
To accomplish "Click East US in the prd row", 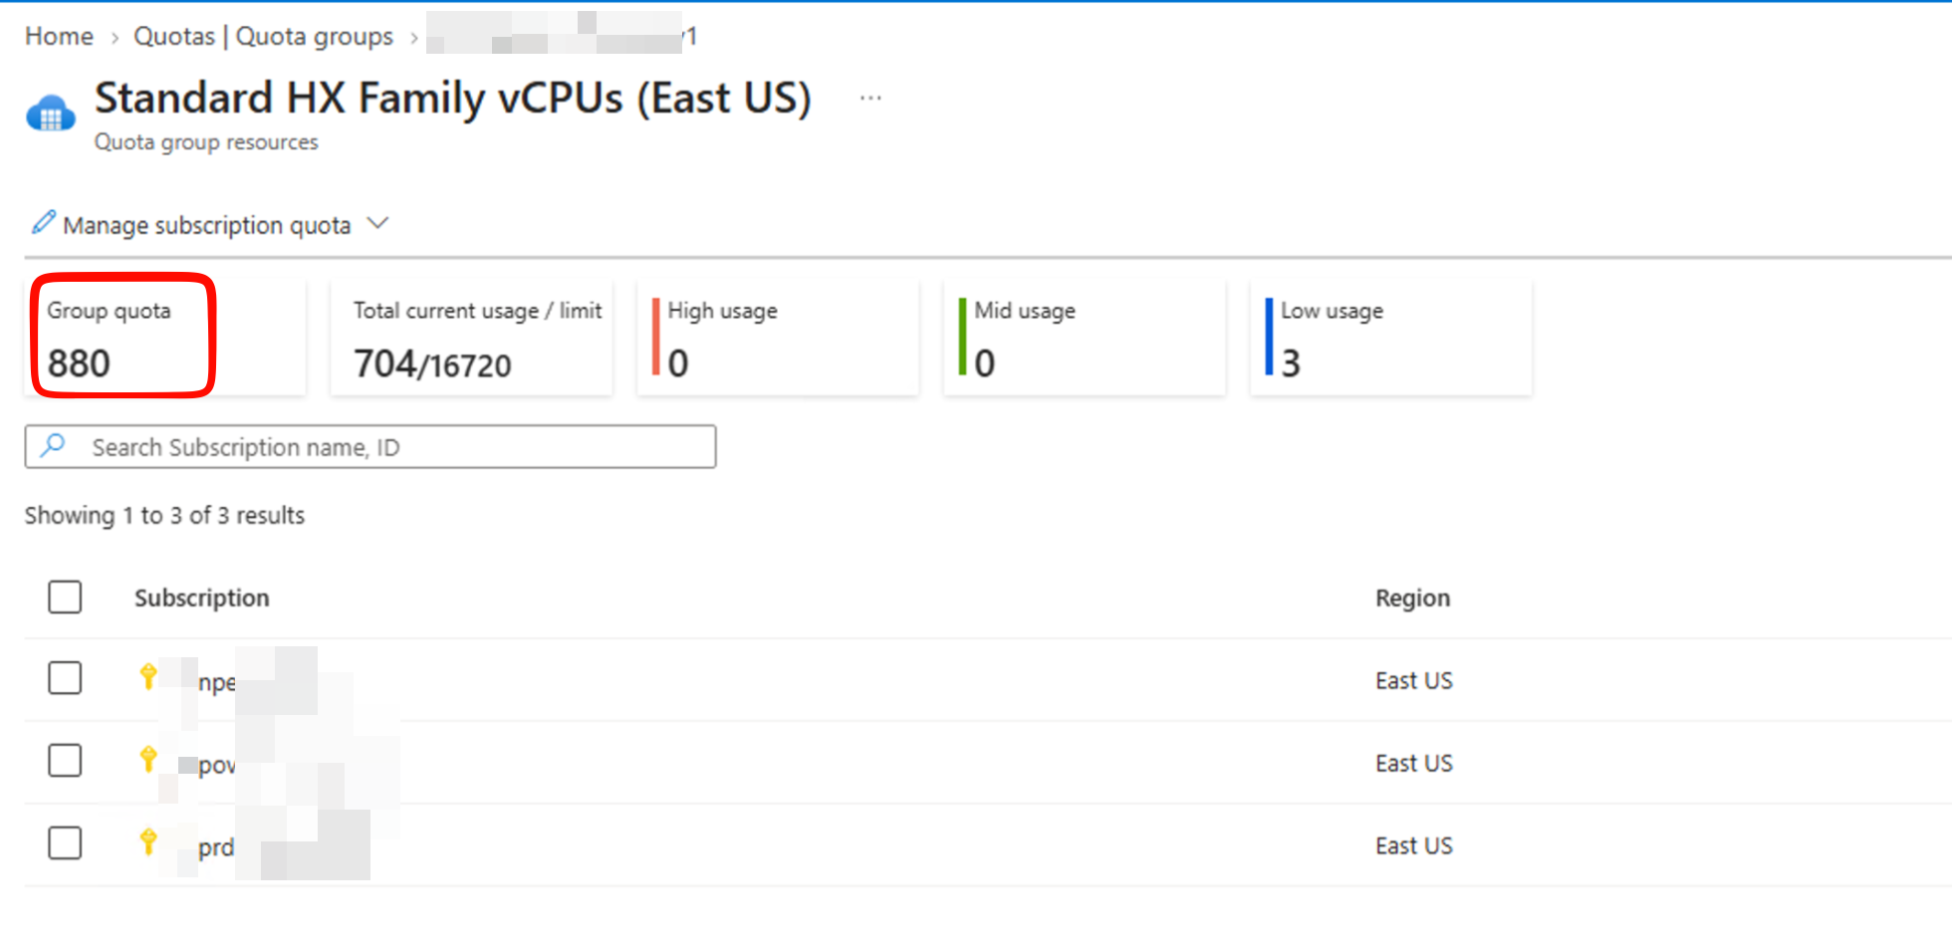I will coord(1414,845).
